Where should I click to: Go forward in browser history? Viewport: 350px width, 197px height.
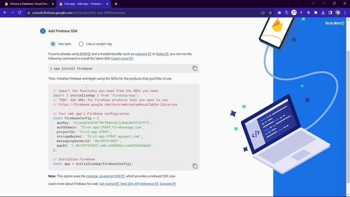click(x=12, y=13)
